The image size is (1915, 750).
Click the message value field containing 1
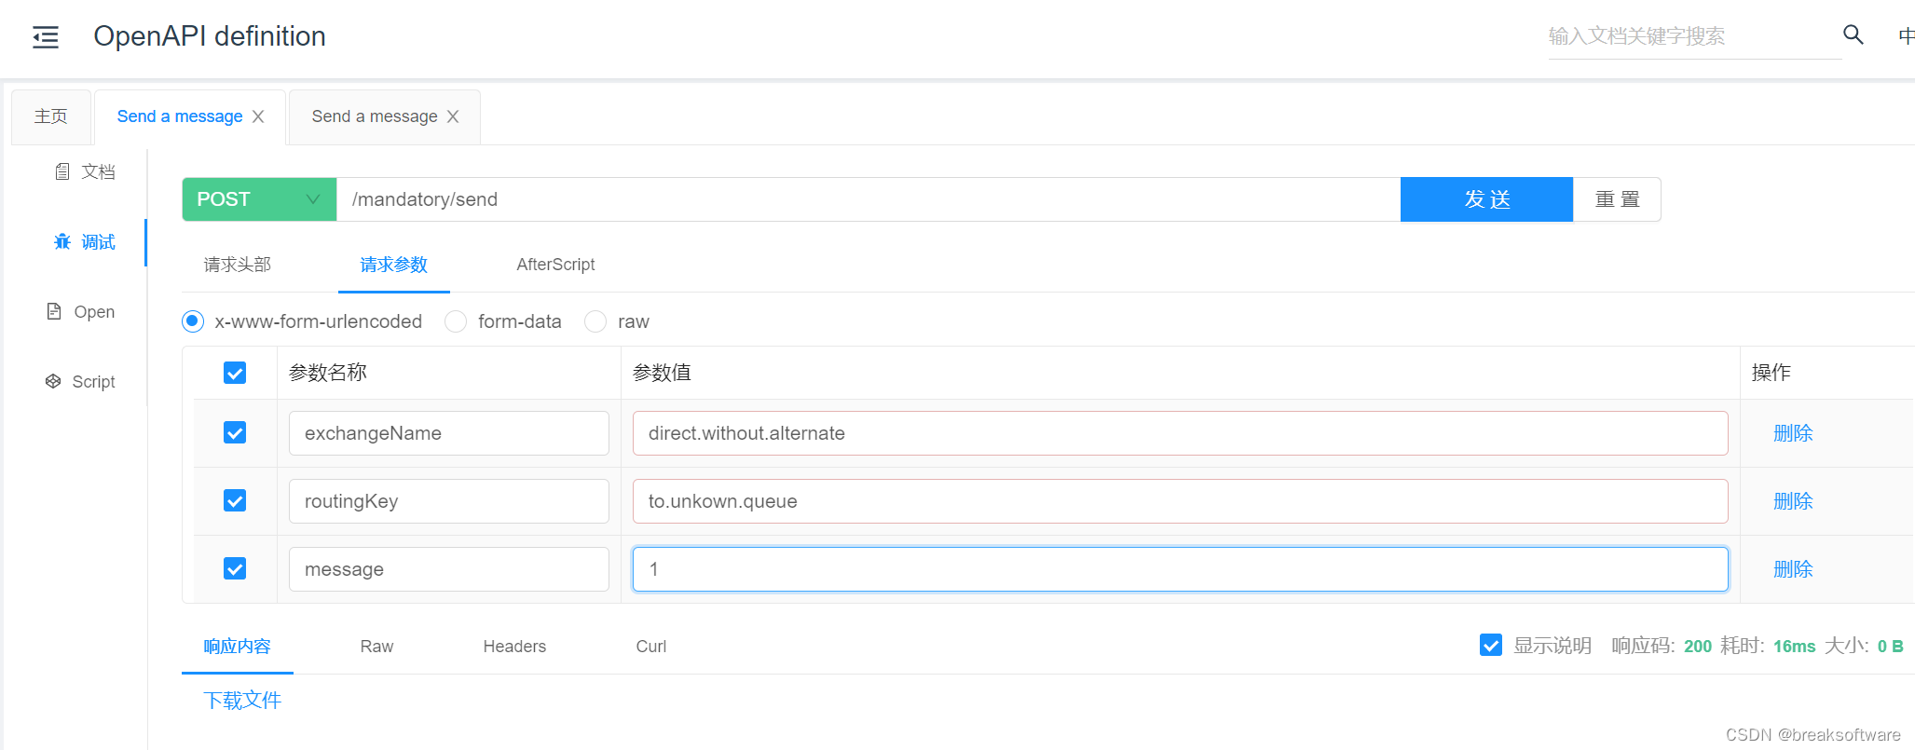1181,569
